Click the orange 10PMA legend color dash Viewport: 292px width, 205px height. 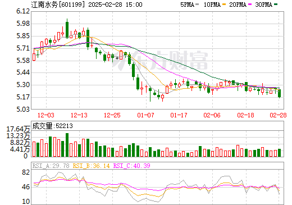point(224,4)
